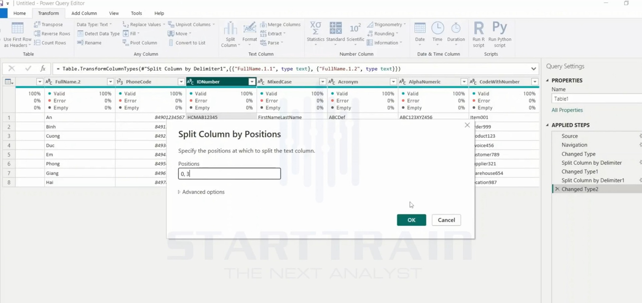This screenshot has height=303, width=642.
Task: Open the Time column tool
Action: click(x=437, y=33)
